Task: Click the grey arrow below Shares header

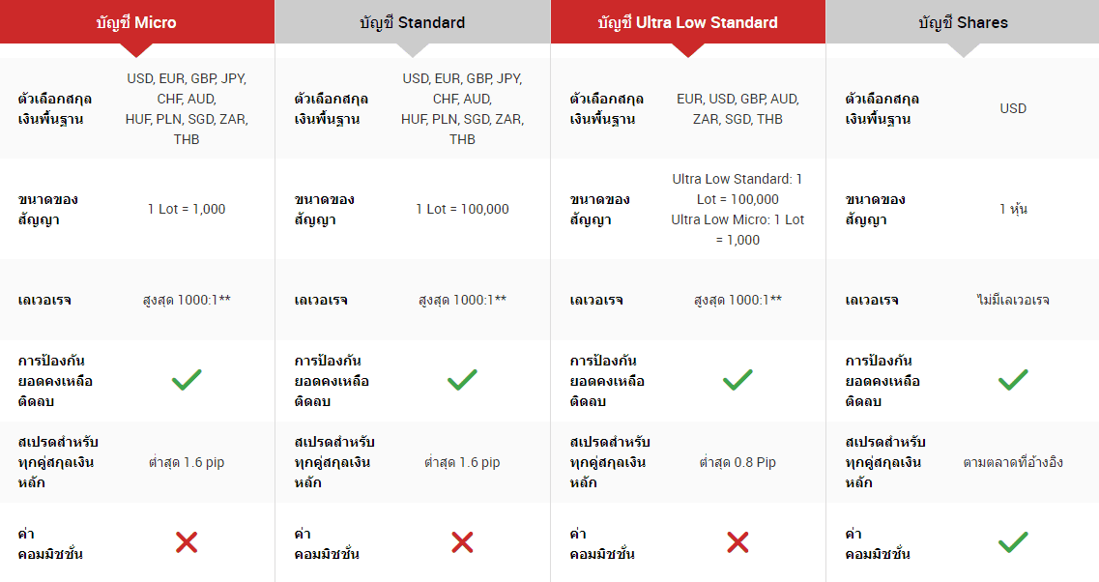Action: click(x=963, y=49)
